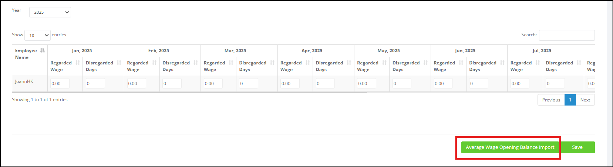Sort Feb 2025 Regarded Wage column
This screenshot has height=167, width=613.
(154, 63)
